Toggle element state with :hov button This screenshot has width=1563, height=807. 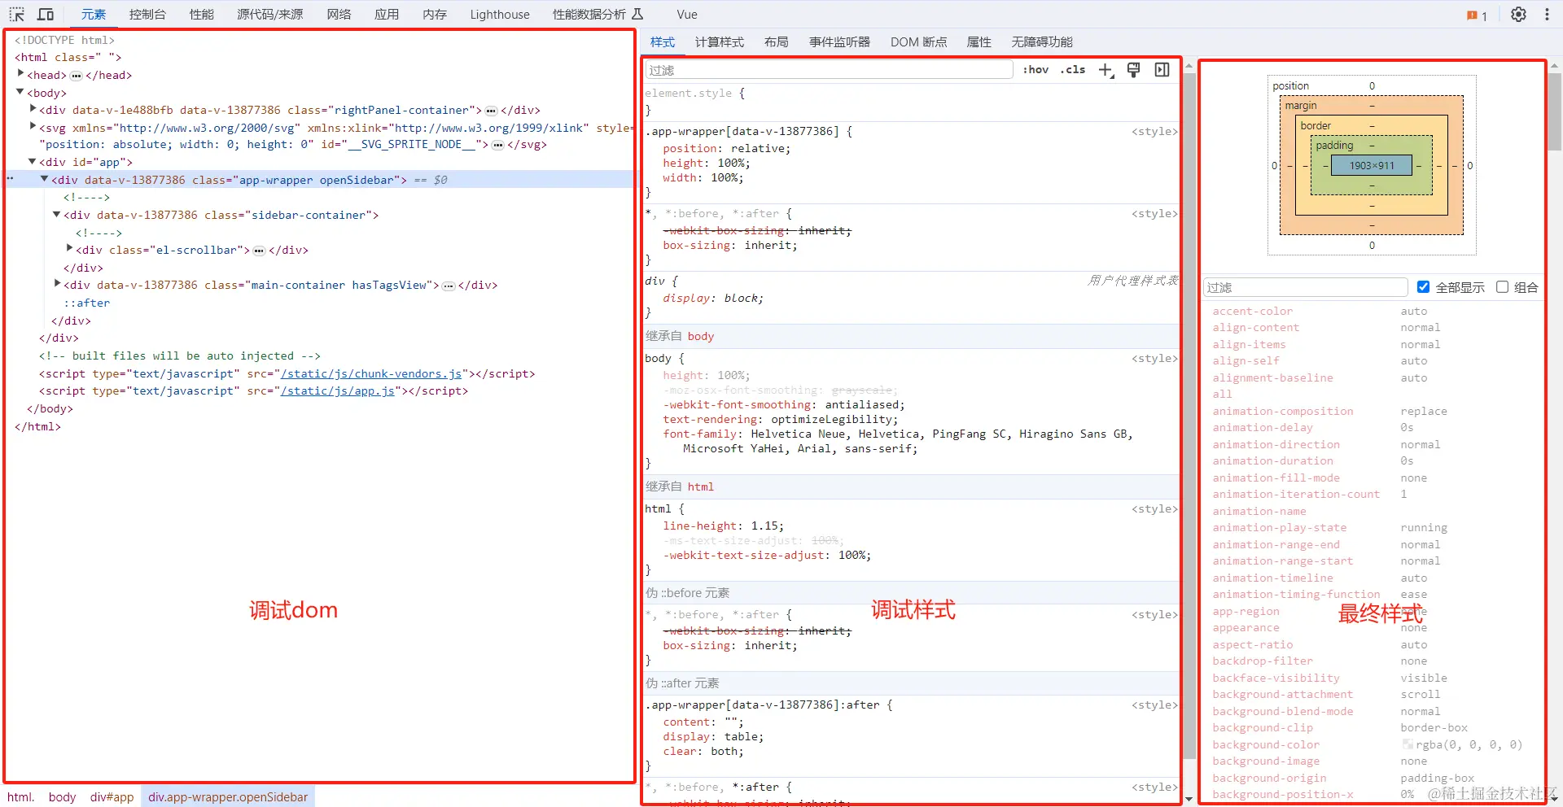point(1035,70)
